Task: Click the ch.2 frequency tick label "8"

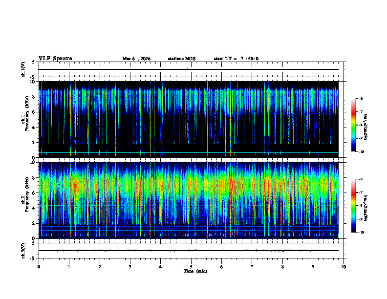Action: (x=34, y=178)
